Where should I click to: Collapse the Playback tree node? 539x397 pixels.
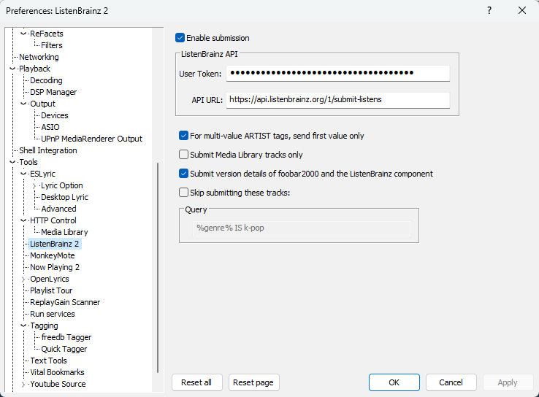[12, 69]
